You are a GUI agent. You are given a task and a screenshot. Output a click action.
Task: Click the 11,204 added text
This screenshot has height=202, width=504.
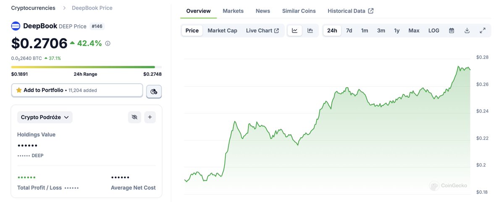(x=83, y=90)
